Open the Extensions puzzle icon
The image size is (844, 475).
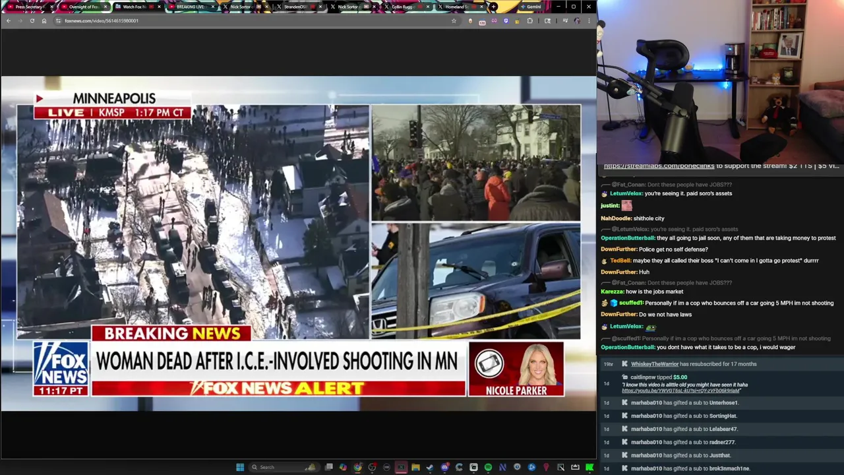[529, 20]
